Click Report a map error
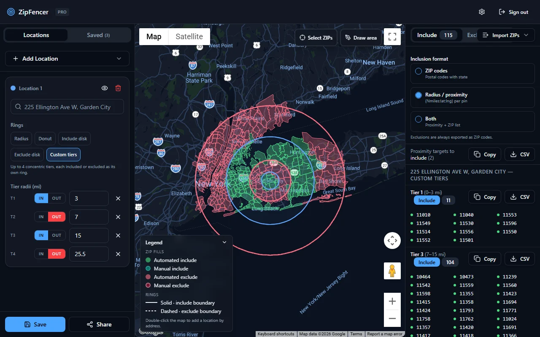 pos(385,334)
